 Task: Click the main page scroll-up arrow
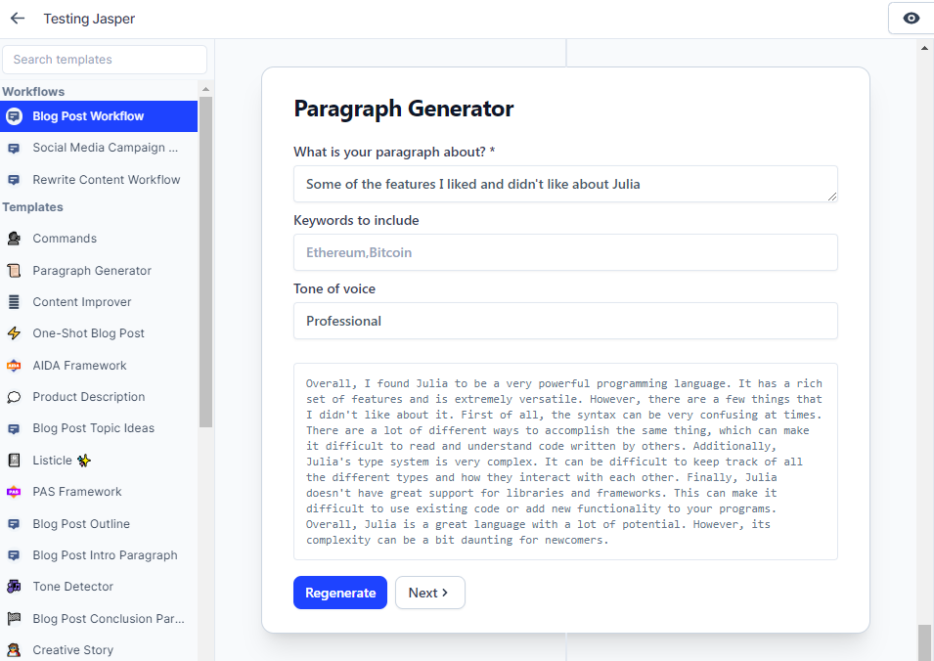pyautogui.click(x=924, y=48)
